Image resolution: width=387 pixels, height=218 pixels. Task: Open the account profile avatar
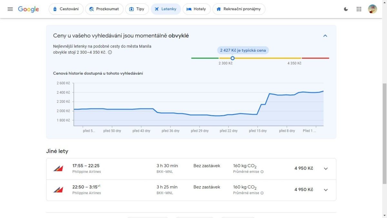[x=372, y=9]
